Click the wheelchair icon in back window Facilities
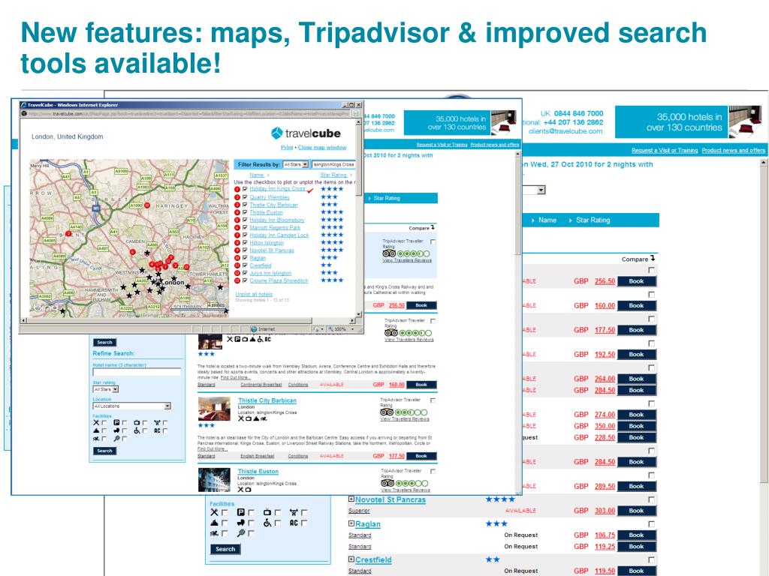The height and width of the screenshot is (576, 769). point(267,523)
